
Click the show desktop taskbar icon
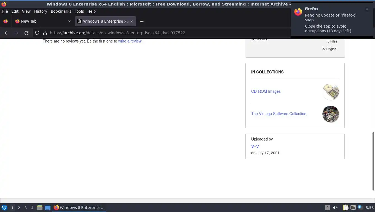coord(48,208)
